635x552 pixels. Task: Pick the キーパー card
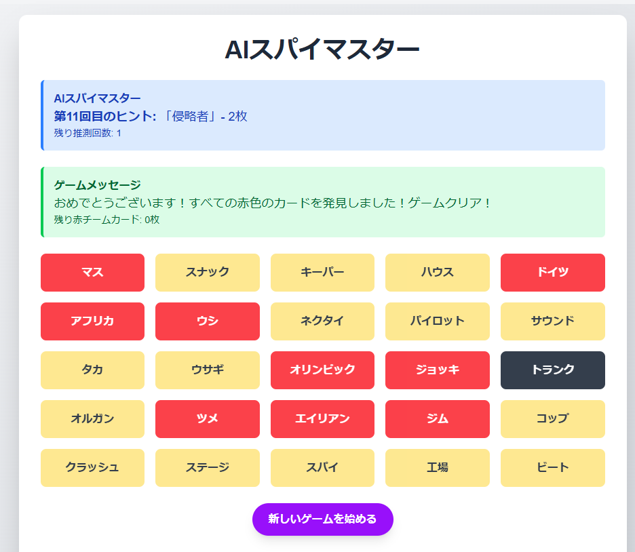322,273
